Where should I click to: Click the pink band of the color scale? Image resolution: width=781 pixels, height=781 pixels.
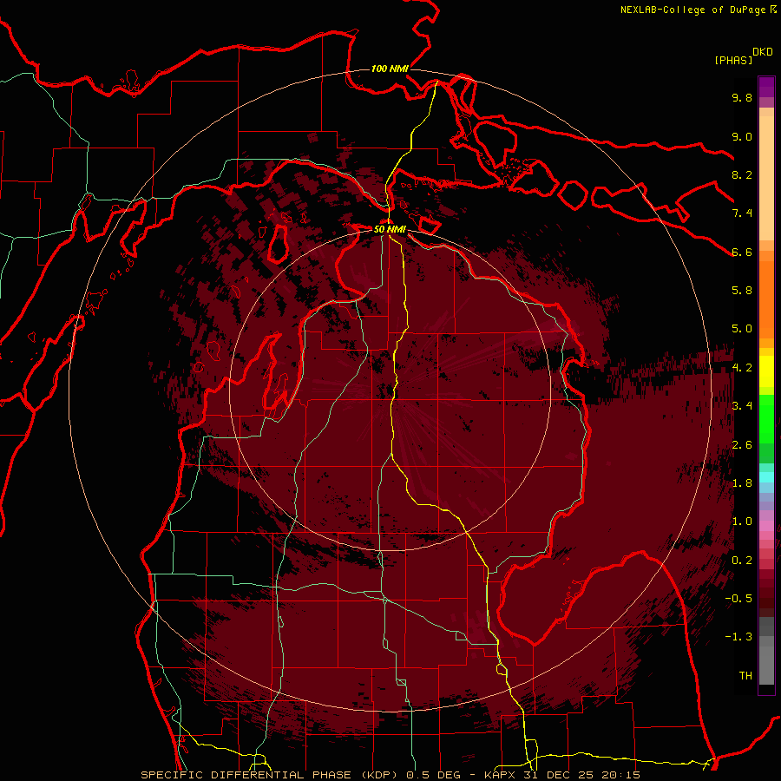pos(766,526)
